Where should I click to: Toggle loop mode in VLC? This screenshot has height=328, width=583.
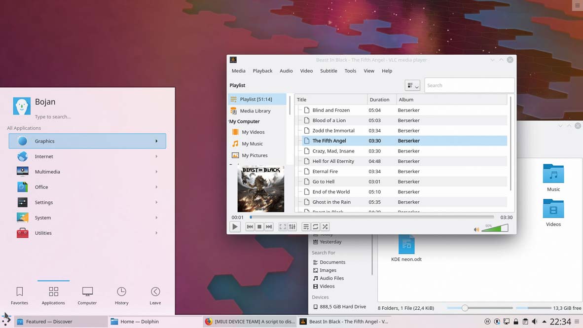pyautogui.click(x=315, y=227)
